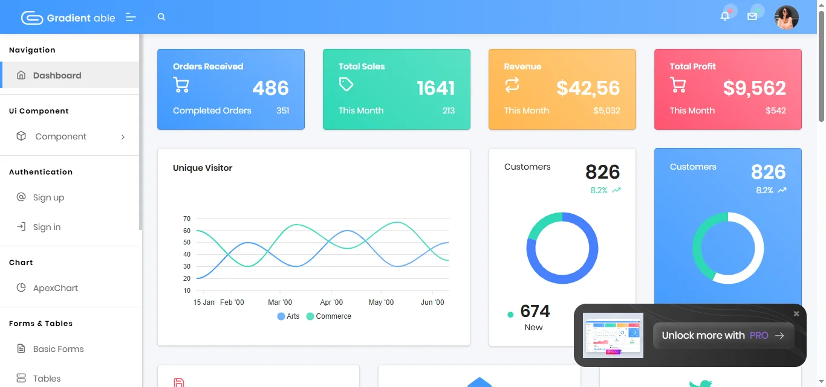Viewport: 826px width, 387px height.
Task: Open the Component menu item
Action: 70,136
